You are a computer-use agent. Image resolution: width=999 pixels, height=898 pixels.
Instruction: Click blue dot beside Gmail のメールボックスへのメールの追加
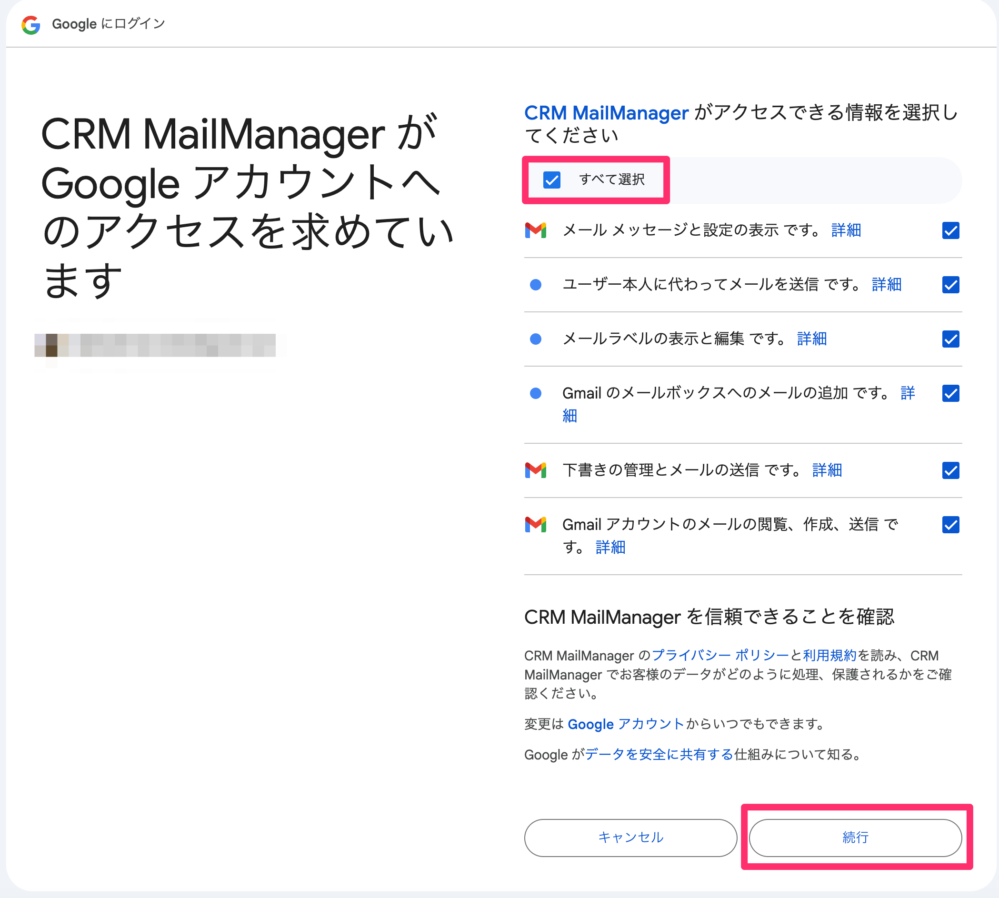tap(535, 393)
